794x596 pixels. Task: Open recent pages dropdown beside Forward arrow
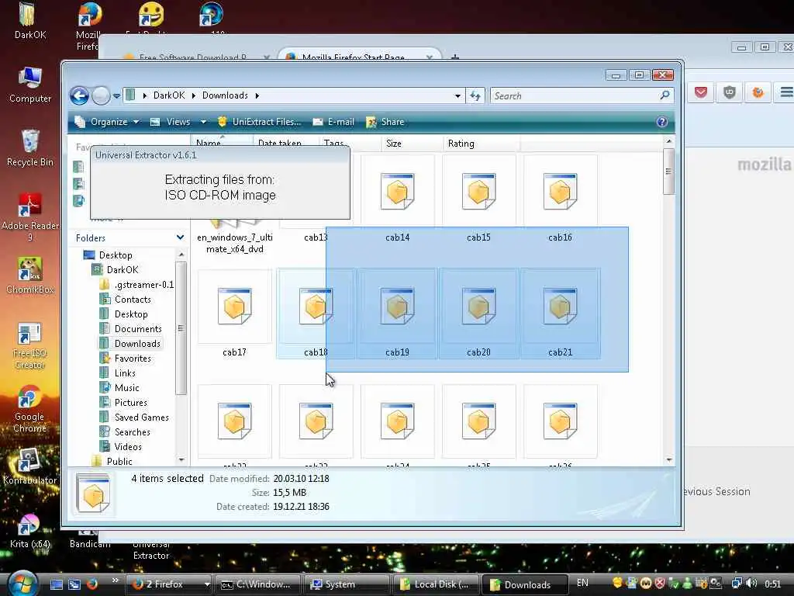pos(116,95)
